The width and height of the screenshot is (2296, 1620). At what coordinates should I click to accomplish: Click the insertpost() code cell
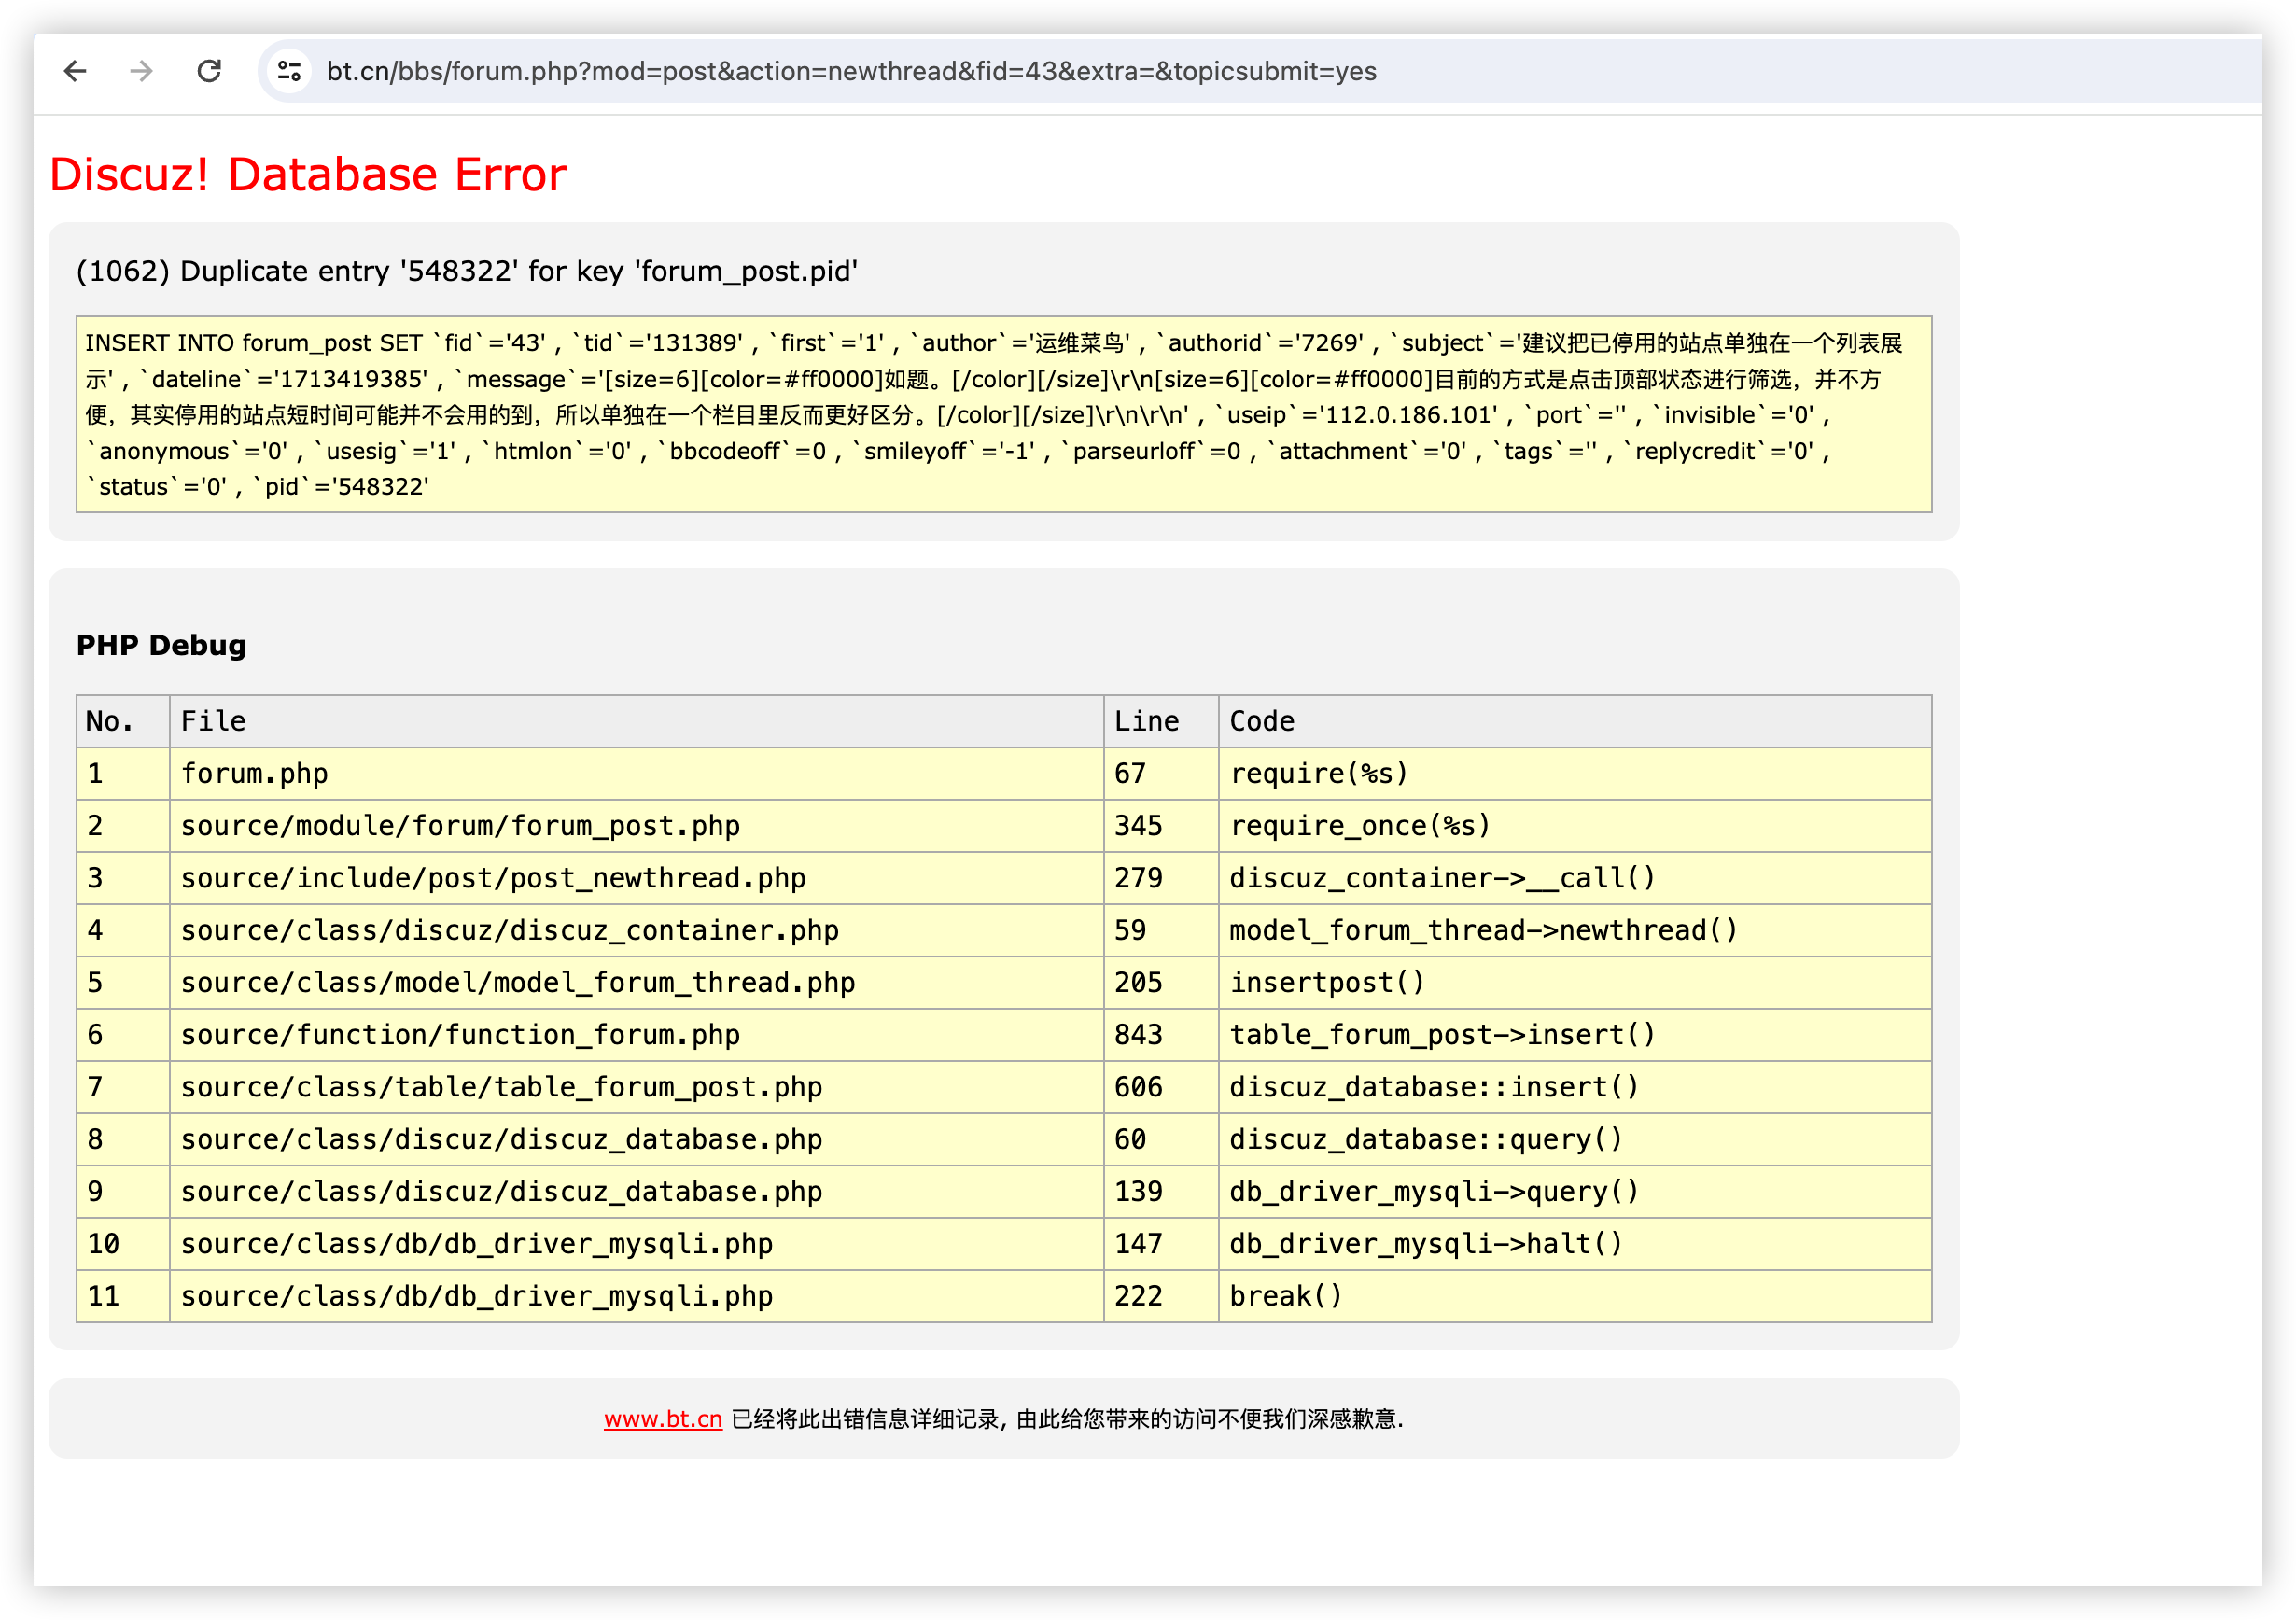[x=1575, y=983]
